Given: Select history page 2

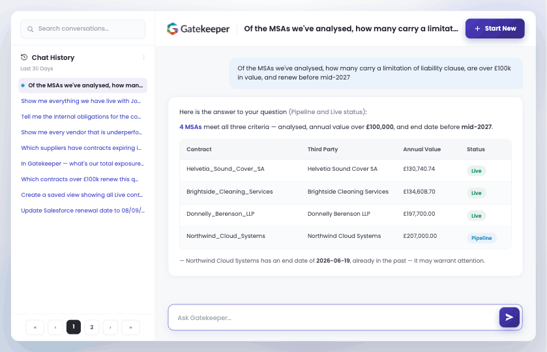Looking at the screenshot, I should click(x=92, y=327).
